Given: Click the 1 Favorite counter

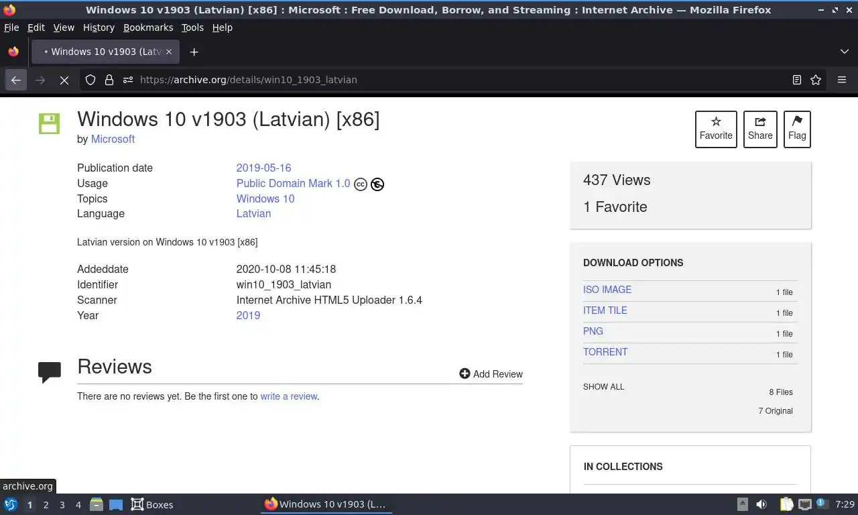Looking at the screenshot, I should (615, 207).
